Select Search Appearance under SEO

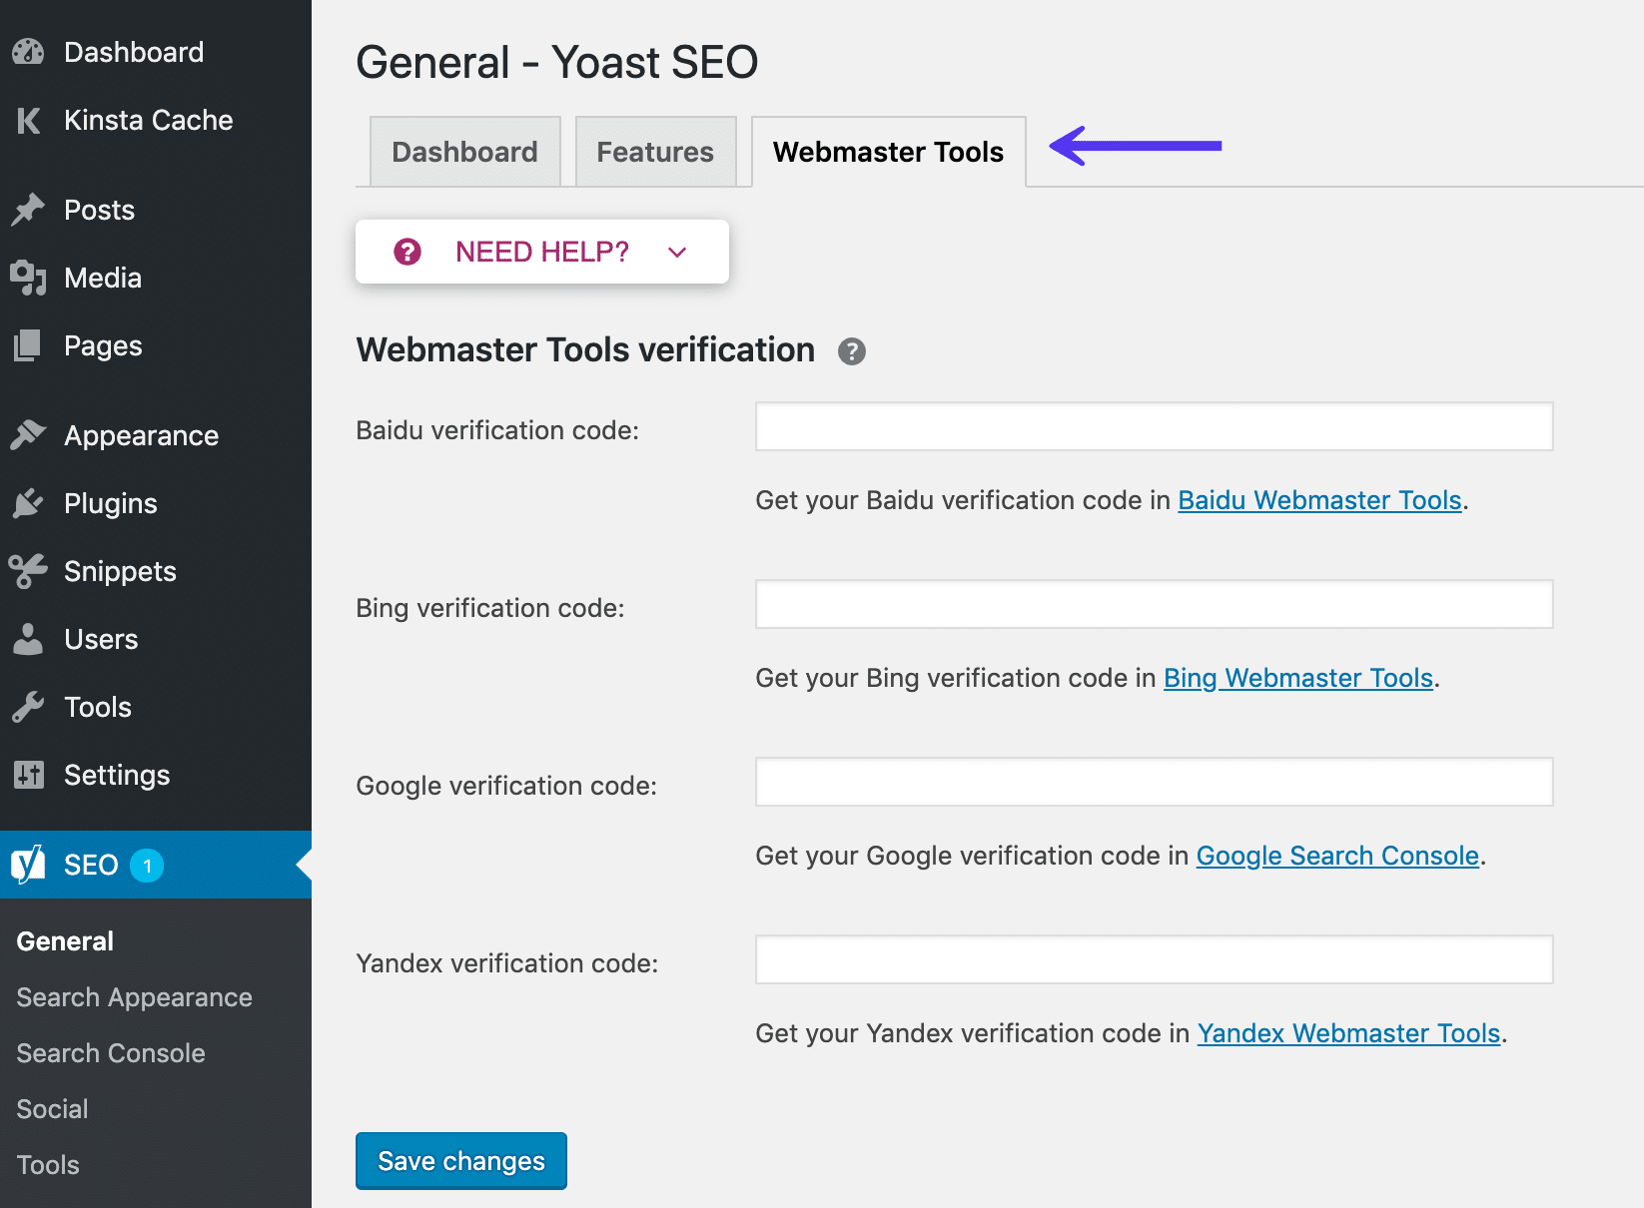133,996
